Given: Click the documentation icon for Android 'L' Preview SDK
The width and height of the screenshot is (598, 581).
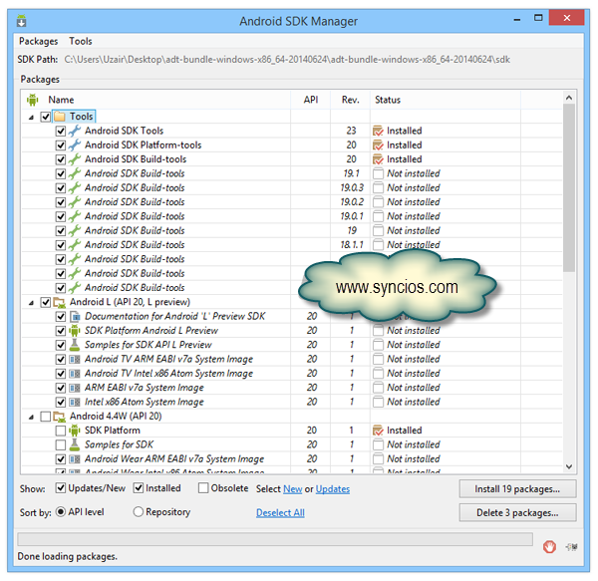Looking at the screenshot, I should 75,317.
